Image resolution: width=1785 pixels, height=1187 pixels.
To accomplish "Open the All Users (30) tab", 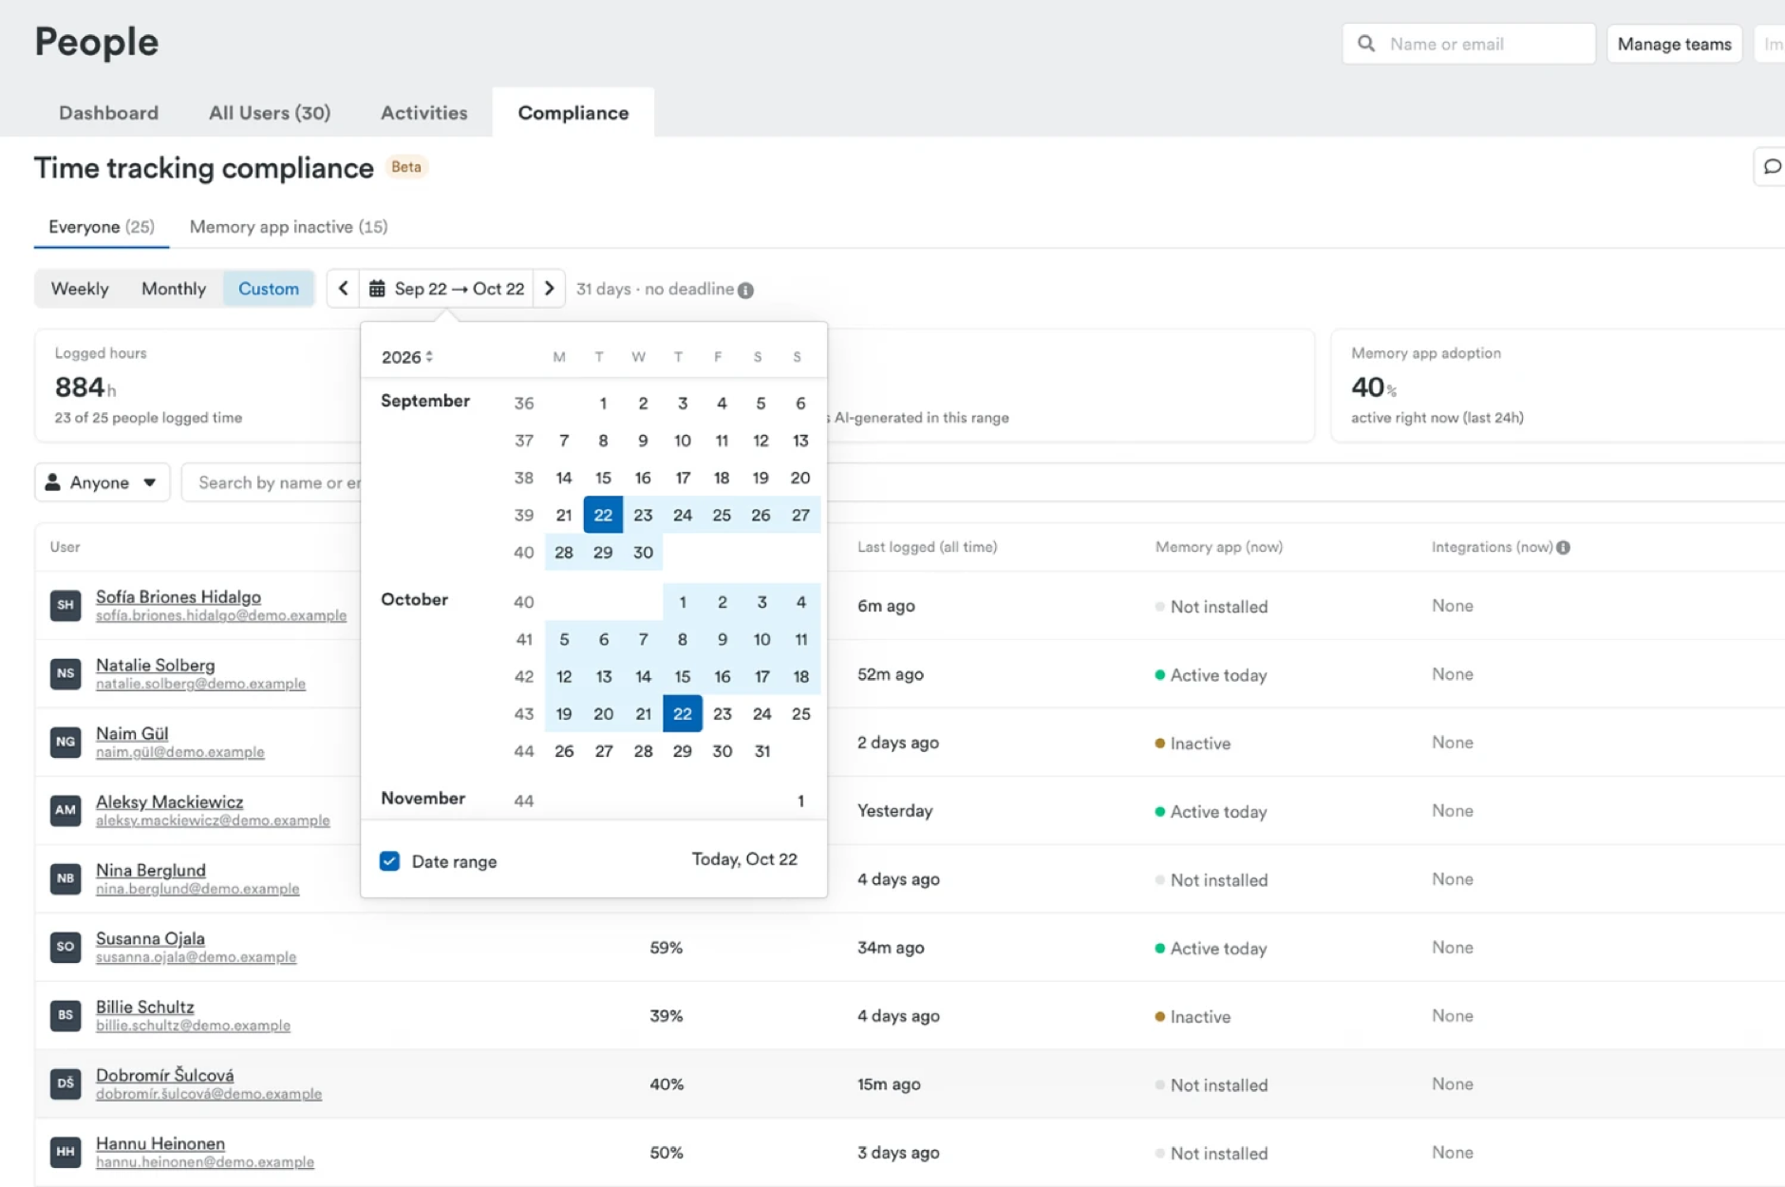I will (270, 113).
